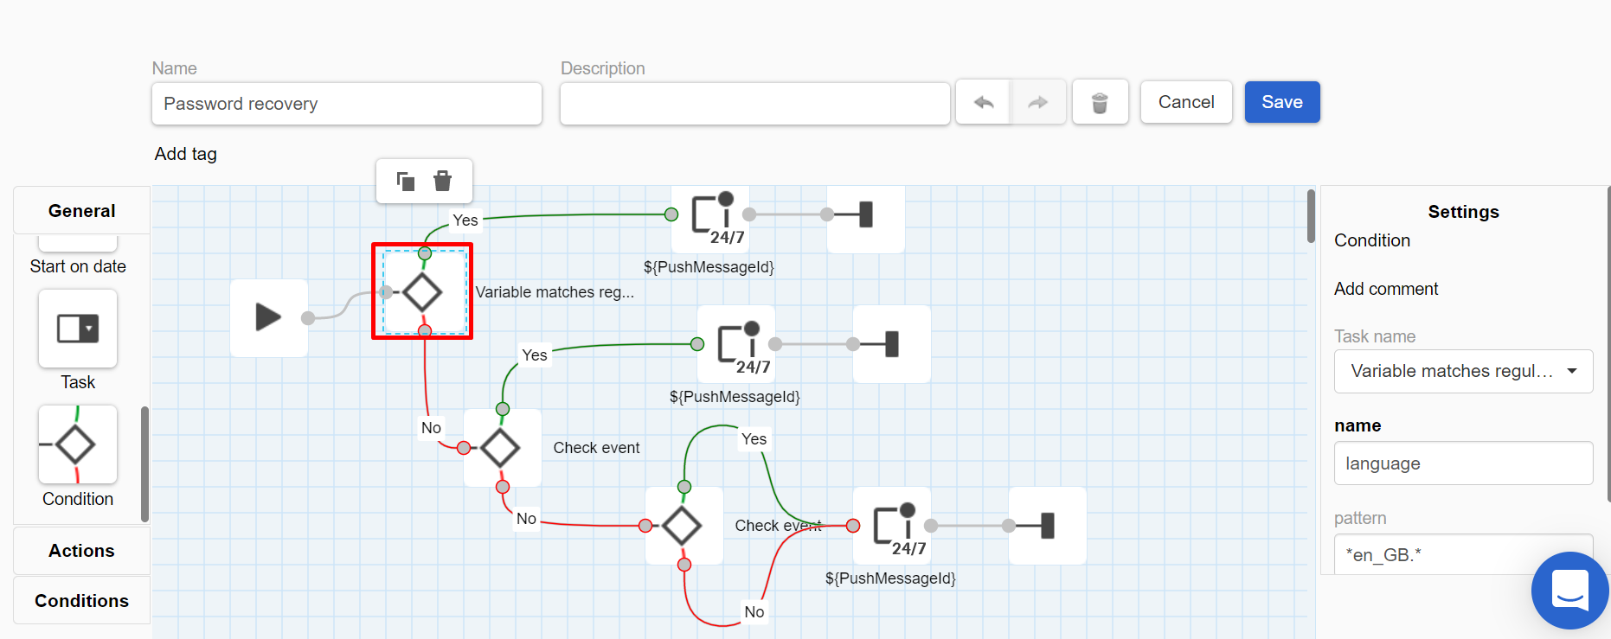Select the Task block in General panel
This screenshot has width=1611, height=639.
coord(78,329)
